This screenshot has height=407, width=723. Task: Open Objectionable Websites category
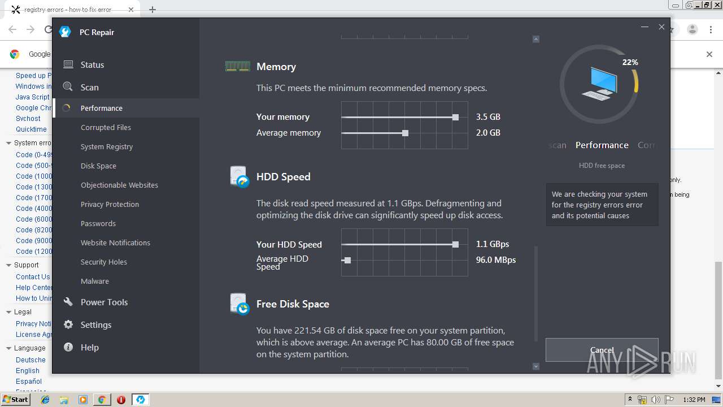click(119, 185)
